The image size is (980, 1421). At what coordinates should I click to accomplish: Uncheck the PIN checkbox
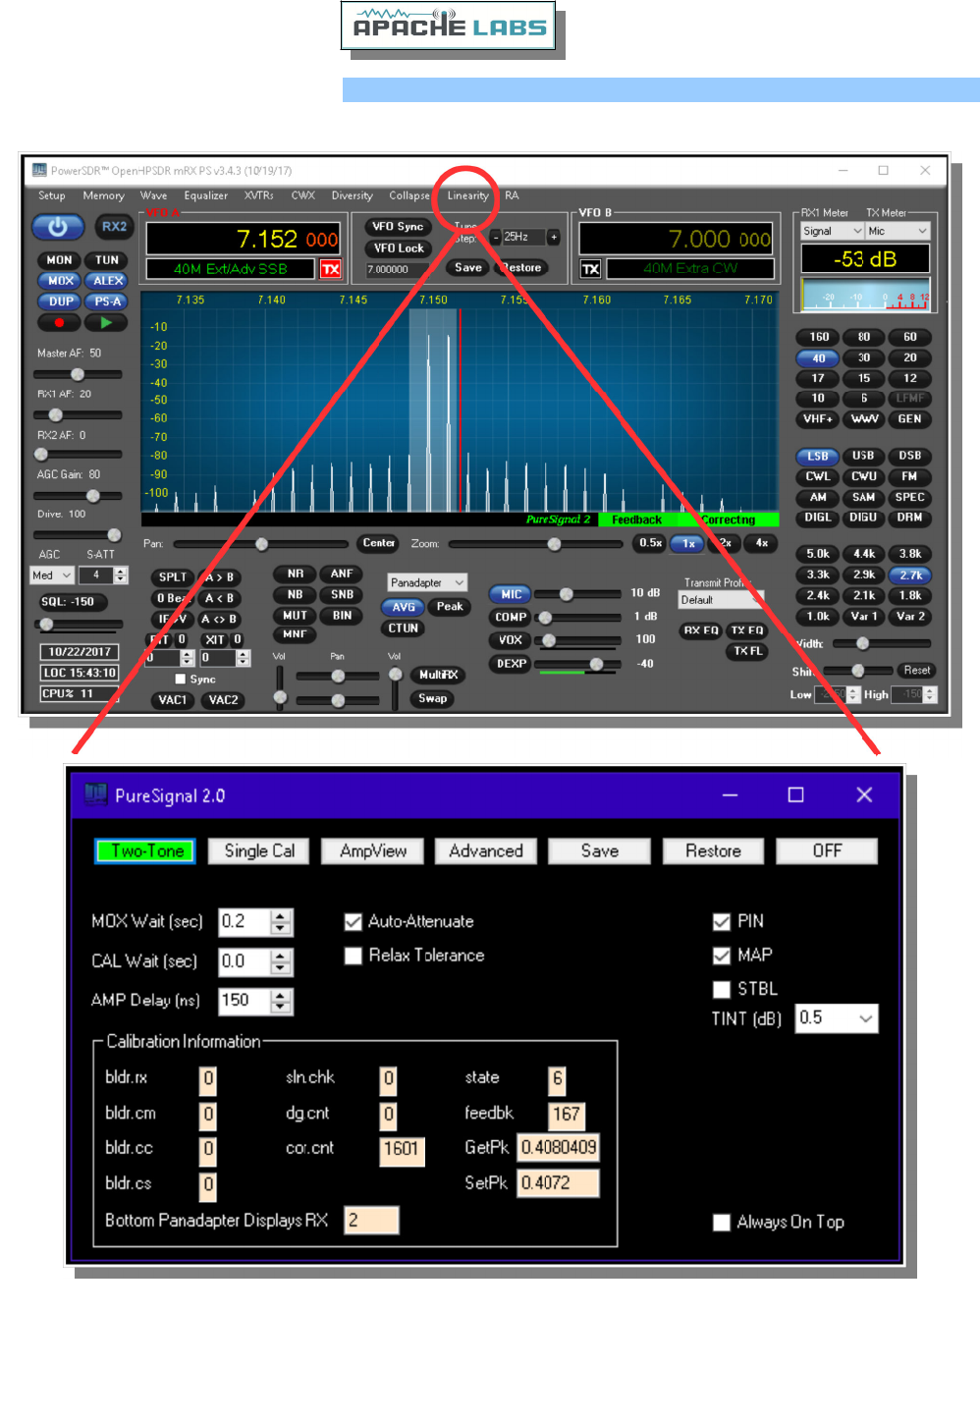point(722,922)
